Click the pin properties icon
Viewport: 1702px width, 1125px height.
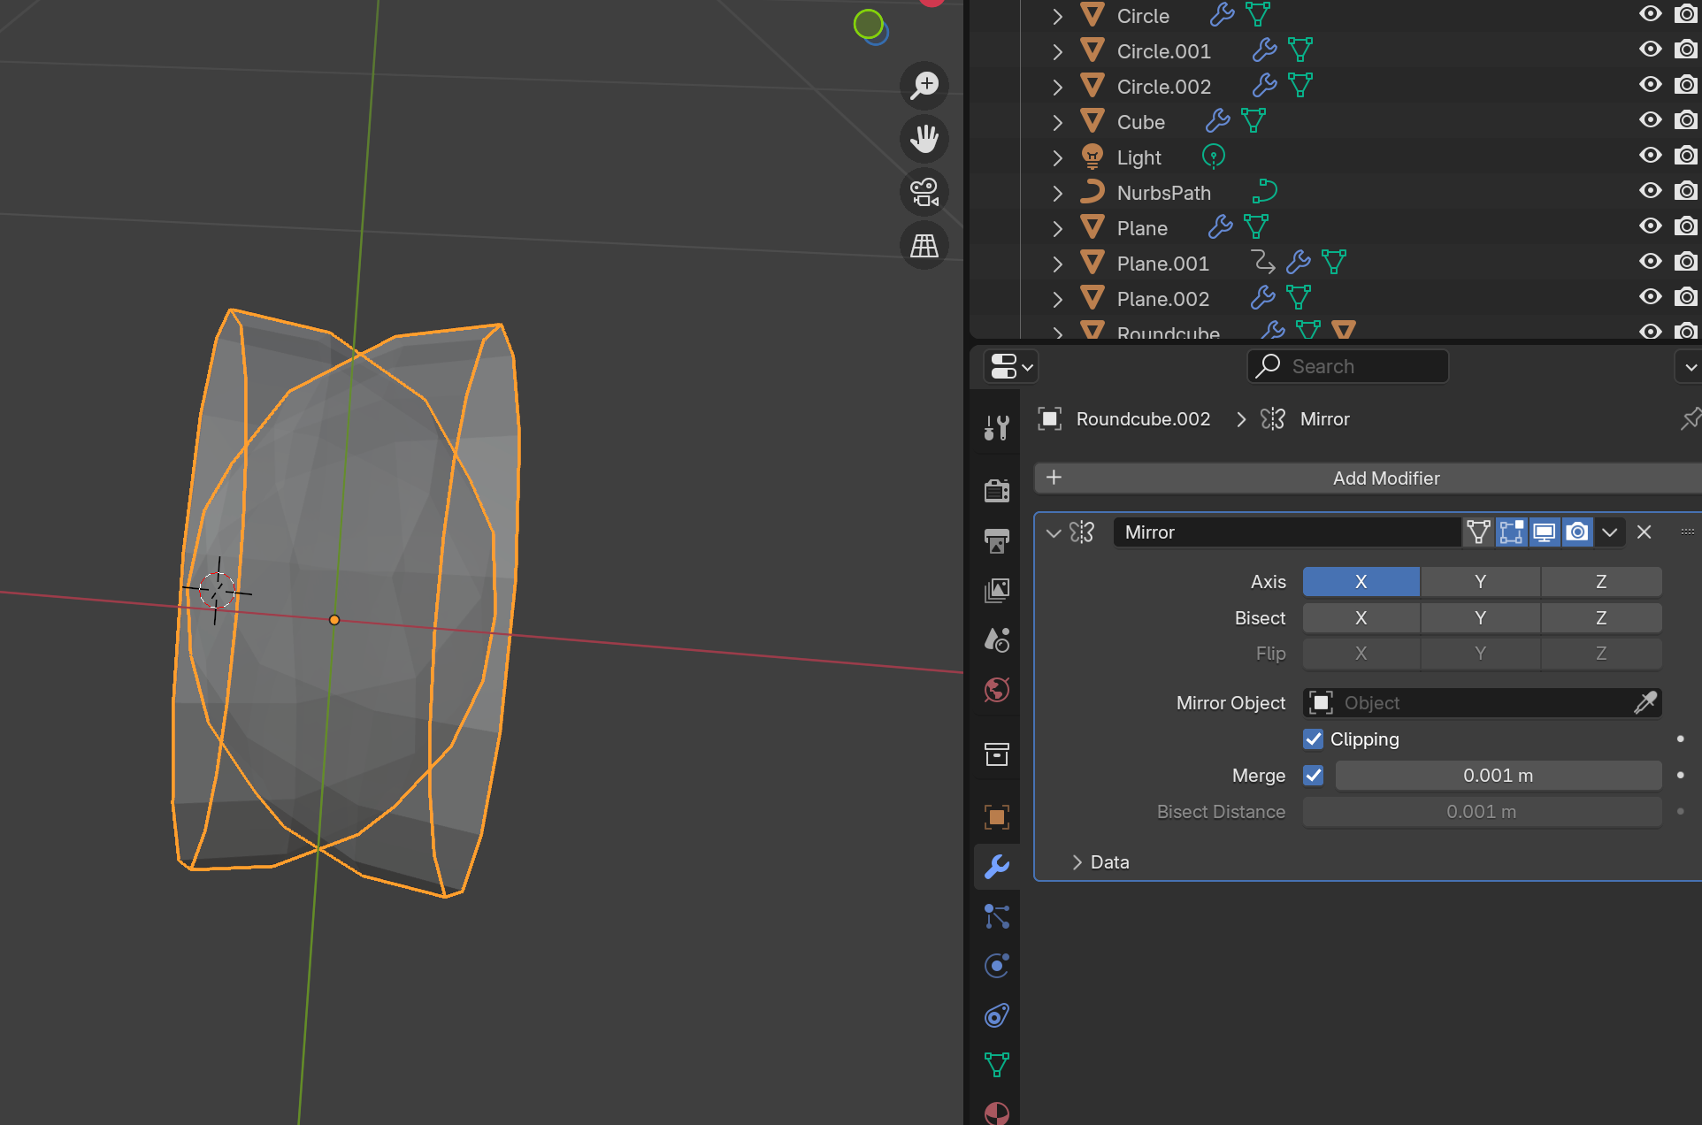[x=1690, y=419]
